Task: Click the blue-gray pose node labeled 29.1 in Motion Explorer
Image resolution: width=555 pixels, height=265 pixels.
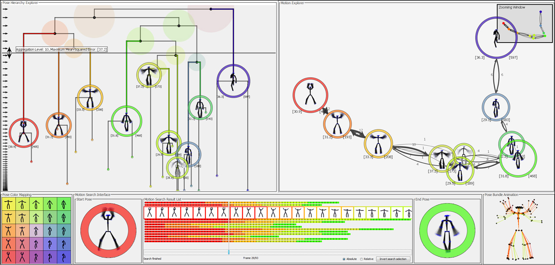Action: coord(496,107)
